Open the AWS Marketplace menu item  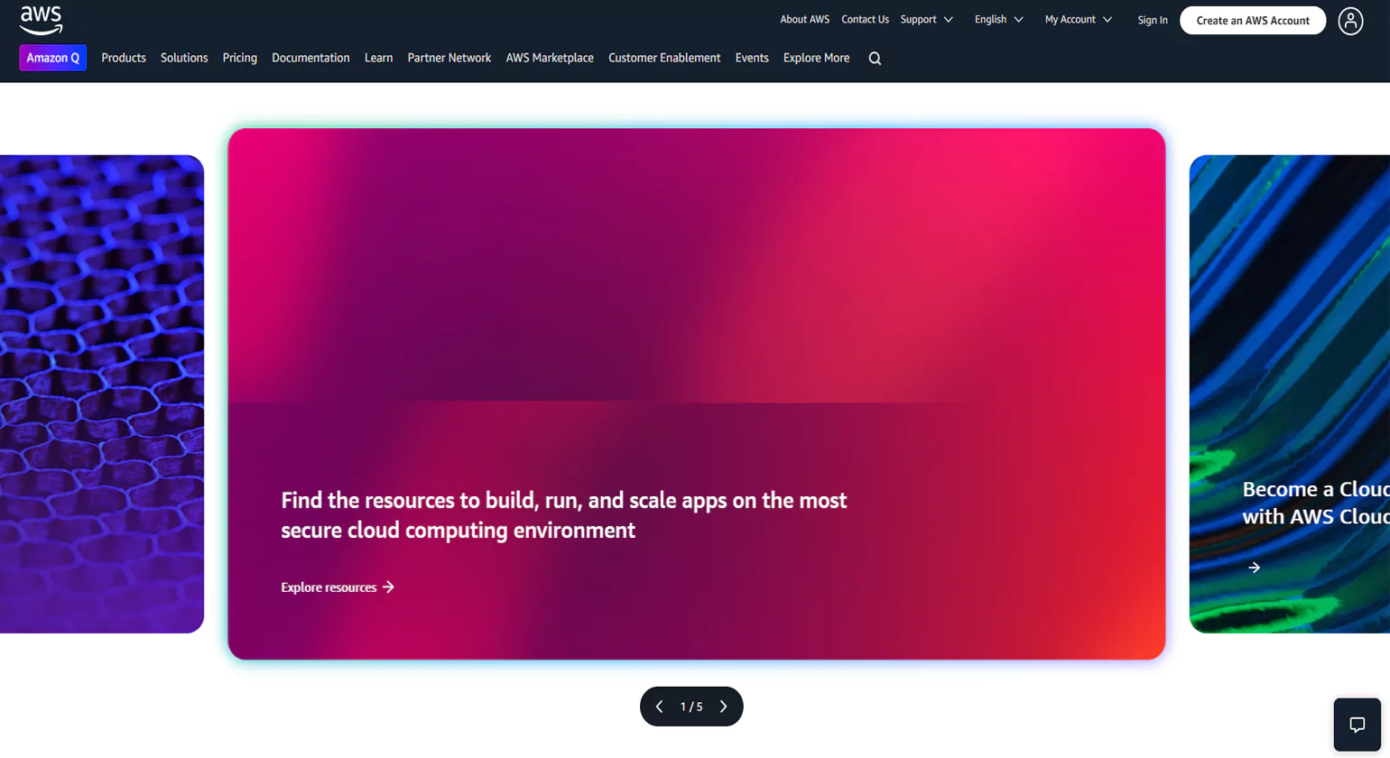click(550, 58)
